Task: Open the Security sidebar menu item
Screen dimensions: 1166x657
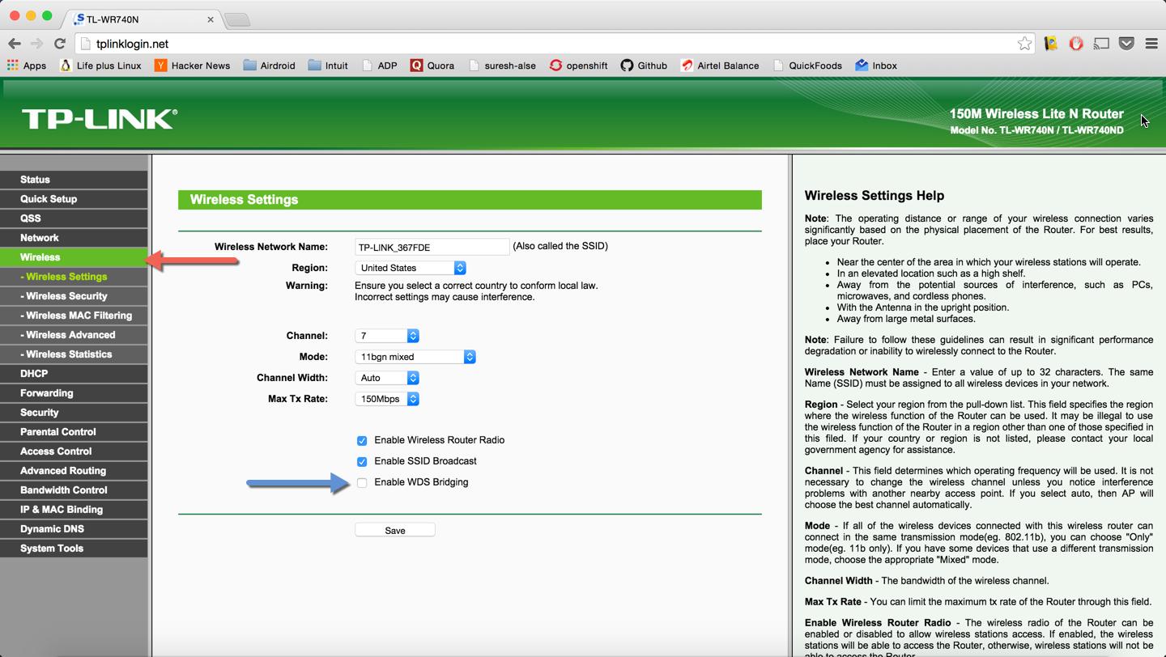Action: pyautogui.click(x=74, y=413)
